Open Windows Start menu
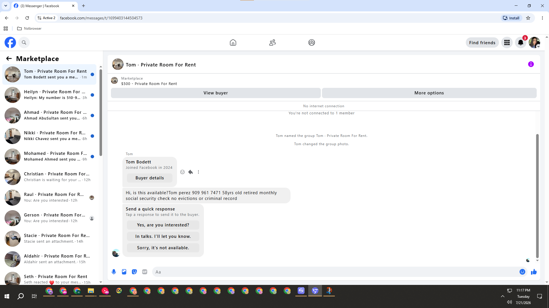The image size is (549, 308). [x=7, y=296]
